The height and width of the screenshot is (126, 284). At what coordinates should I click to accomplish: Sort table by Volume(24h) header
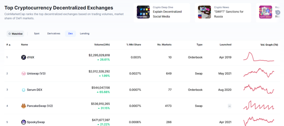click(102, 45)
